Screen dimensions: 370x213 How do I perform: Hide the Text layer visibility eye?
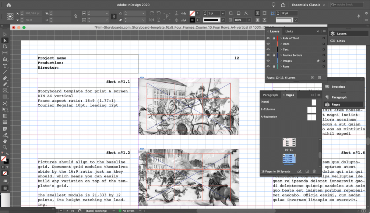(x=268, y=50)
